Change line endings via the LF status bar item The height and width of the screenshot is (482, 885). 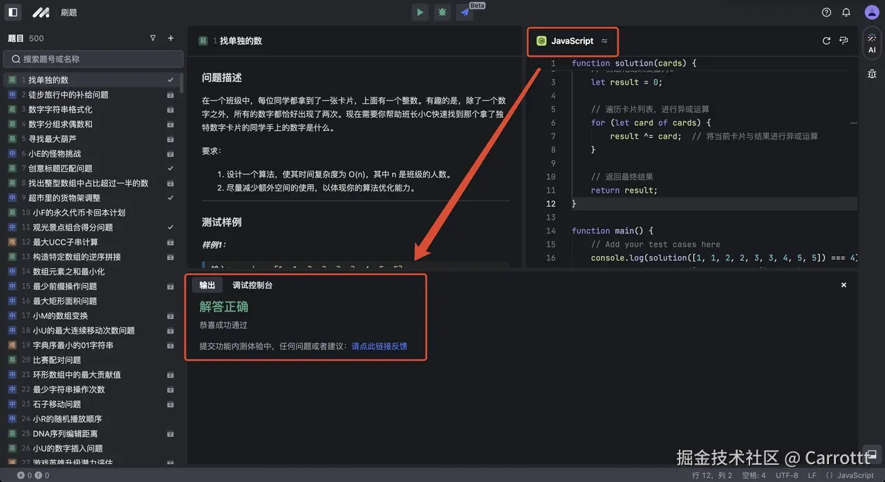pyautogui.click(x=812, y=475)
